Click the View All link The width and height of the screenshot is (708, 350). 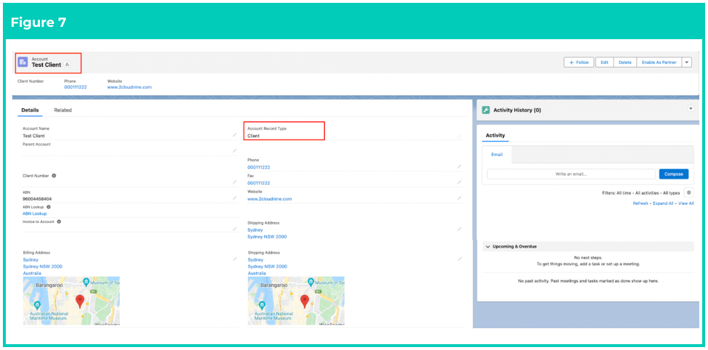pyautogui.click(x=686, y=203)
